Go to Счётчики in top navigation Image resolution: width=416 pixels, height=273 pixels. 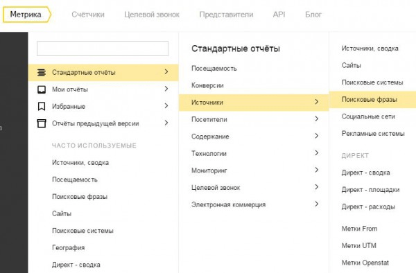pyautogui.click(x=88, y=15)
